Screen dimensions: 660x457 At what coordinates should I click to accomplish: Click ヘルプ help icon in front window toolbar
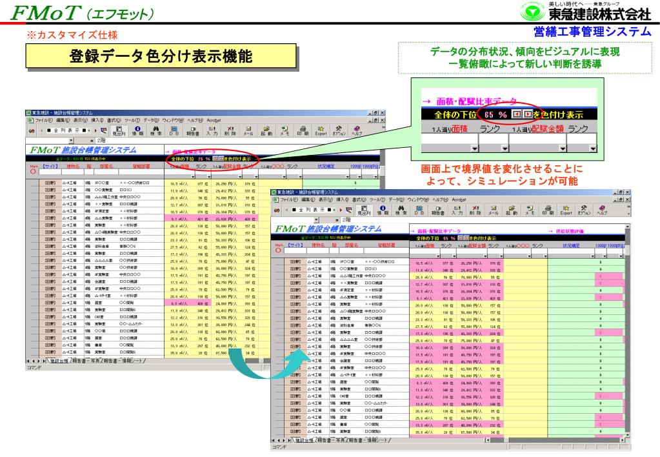[603, 210]
